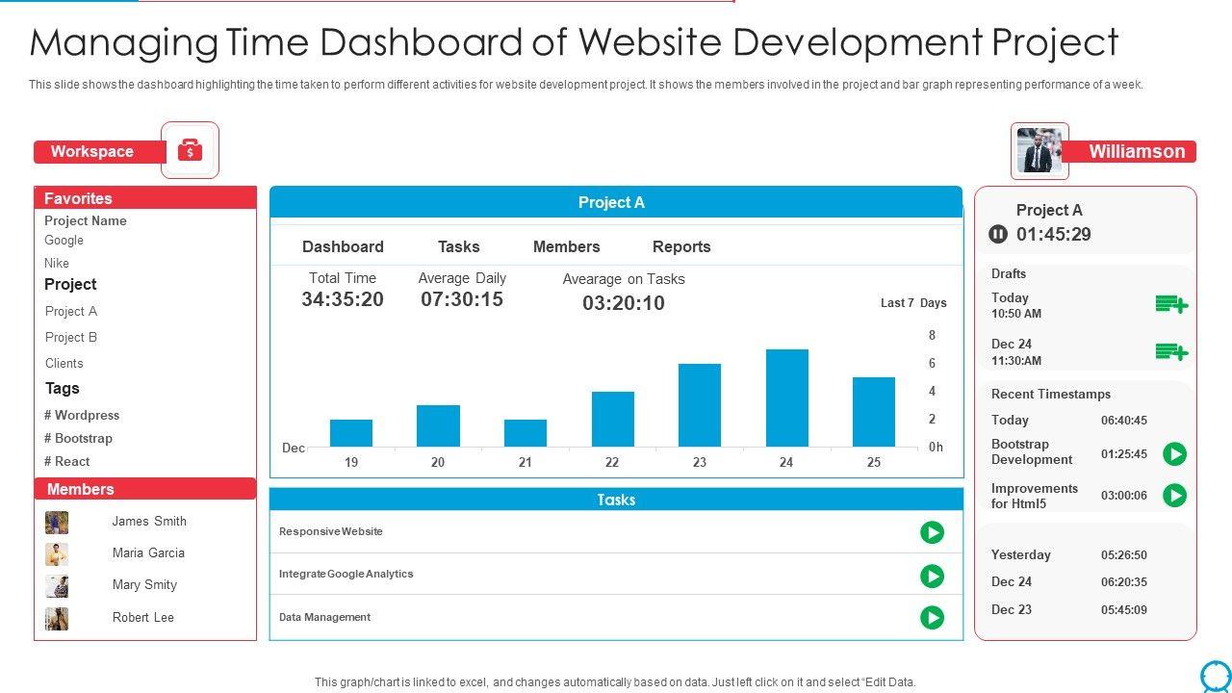Play the Data Management task
Image resolution: width=1232 pixels, height=693 pixels.
932,617
